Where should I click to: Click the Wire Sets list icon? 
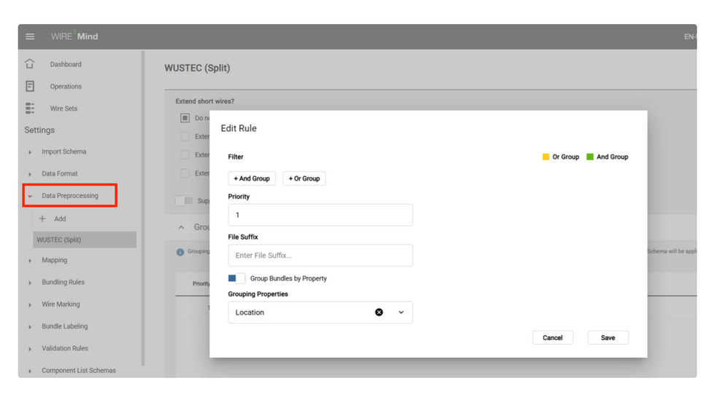(x=30, y=109)
